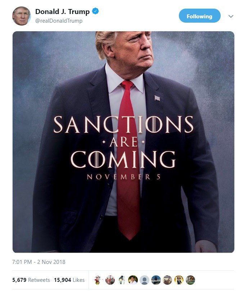Toggle the Following button to unfollow
Viewport: 248px width, 293px height.
tap(199, 16)
